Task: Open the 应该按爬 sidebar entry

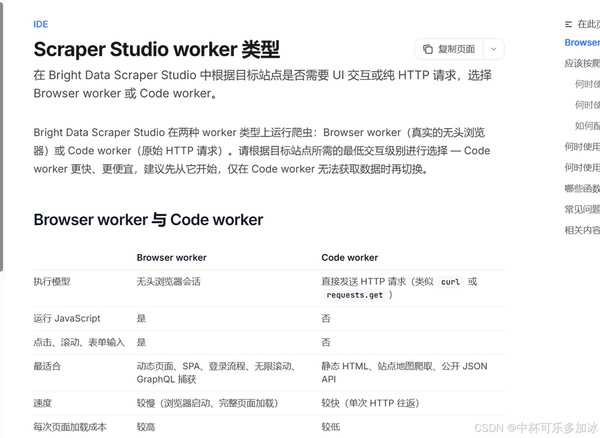Action: 582,63
